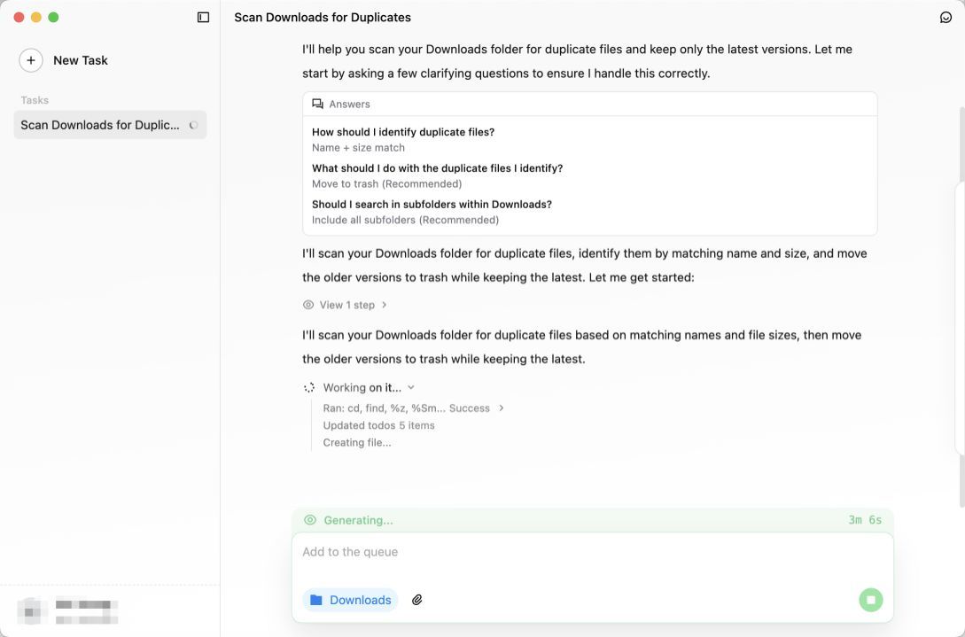Open the Scan Downloads for Duplicates task
The width and height of the screenshot is (965, 637).
(x=100, y=125)
